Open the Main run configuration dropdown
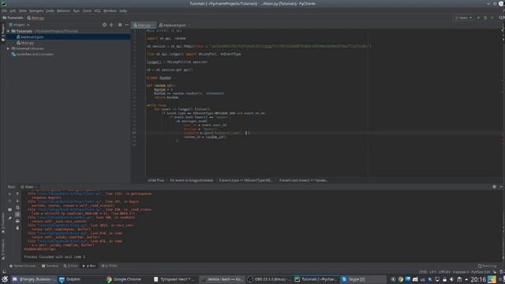This screenshot has height=284, width=505. pos(463,17)
